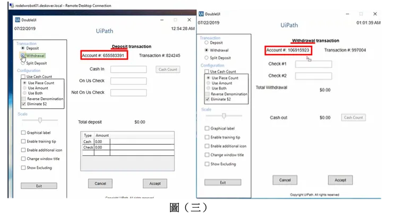This screenshot has height=220, width=393.
Task: Check Enable training tip in left window
Action: [23, 141]
